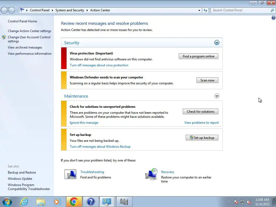
Task: Click the Troubleshooting computer icon
Action: pos(70,174)
